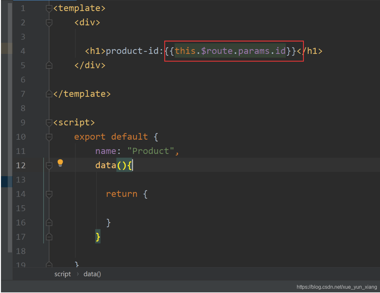Click the fold end marker on line 17

(49, 237)
